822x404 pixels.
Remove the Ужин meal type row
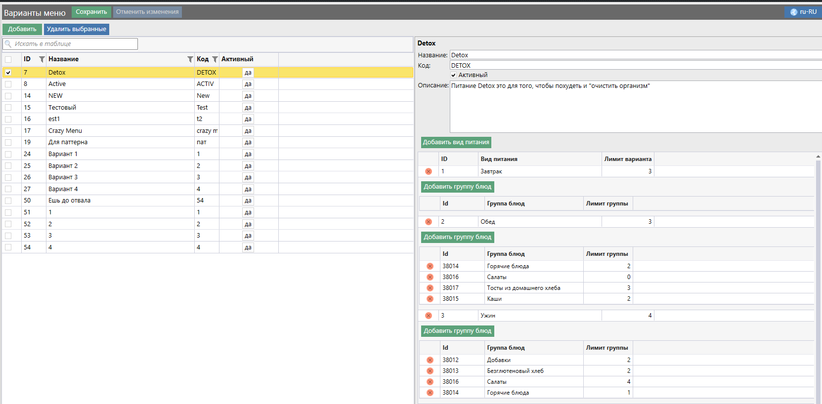point(429,316)
